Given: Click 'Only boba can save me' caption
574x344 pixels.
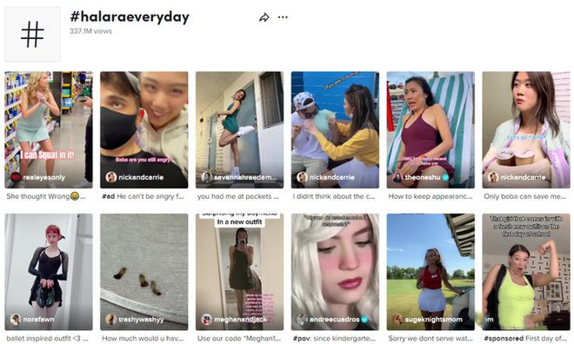Looking at the screenshot, I should (525, 196).
